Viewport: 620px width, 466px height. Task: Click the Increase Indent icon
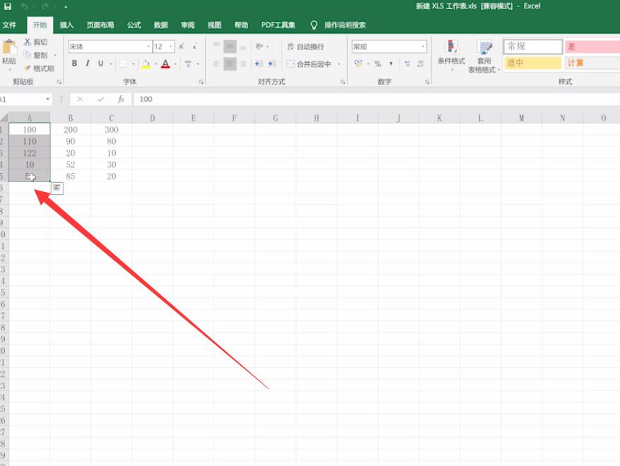(x=271, y=64)
